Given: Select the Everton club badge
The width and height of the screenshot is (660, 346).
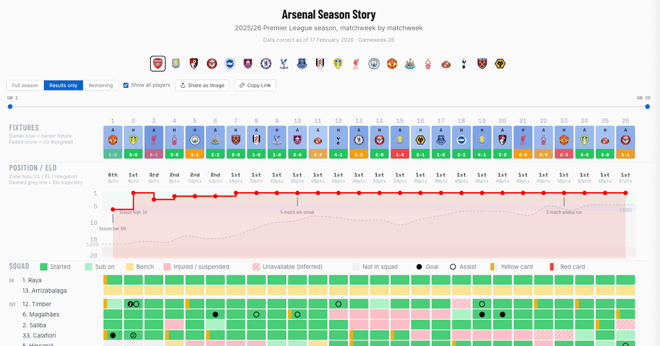Looking at the screenshot, I should tap(301, 63).
